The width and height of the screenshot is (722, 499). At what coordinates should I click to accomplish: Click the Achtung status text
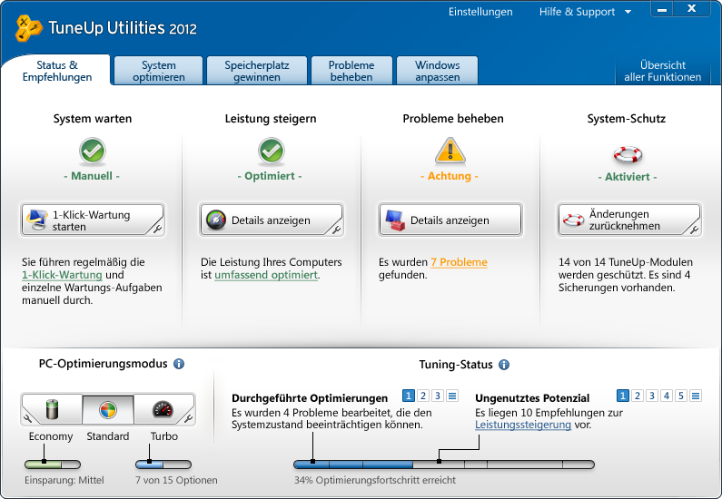pyautogui.click(x=450, y=176)
